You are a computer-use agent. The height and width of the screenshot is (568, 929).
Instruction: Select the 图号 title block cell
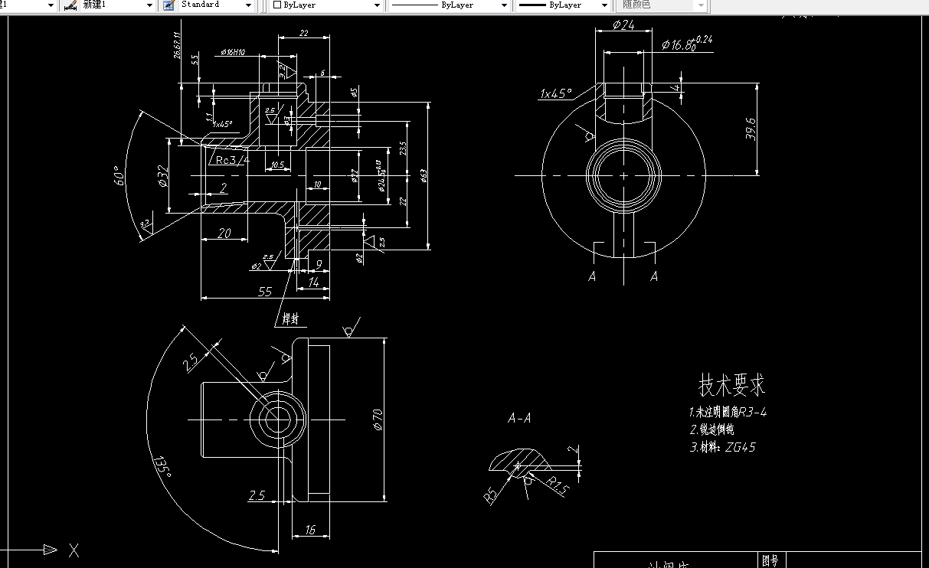pos(770,560)
